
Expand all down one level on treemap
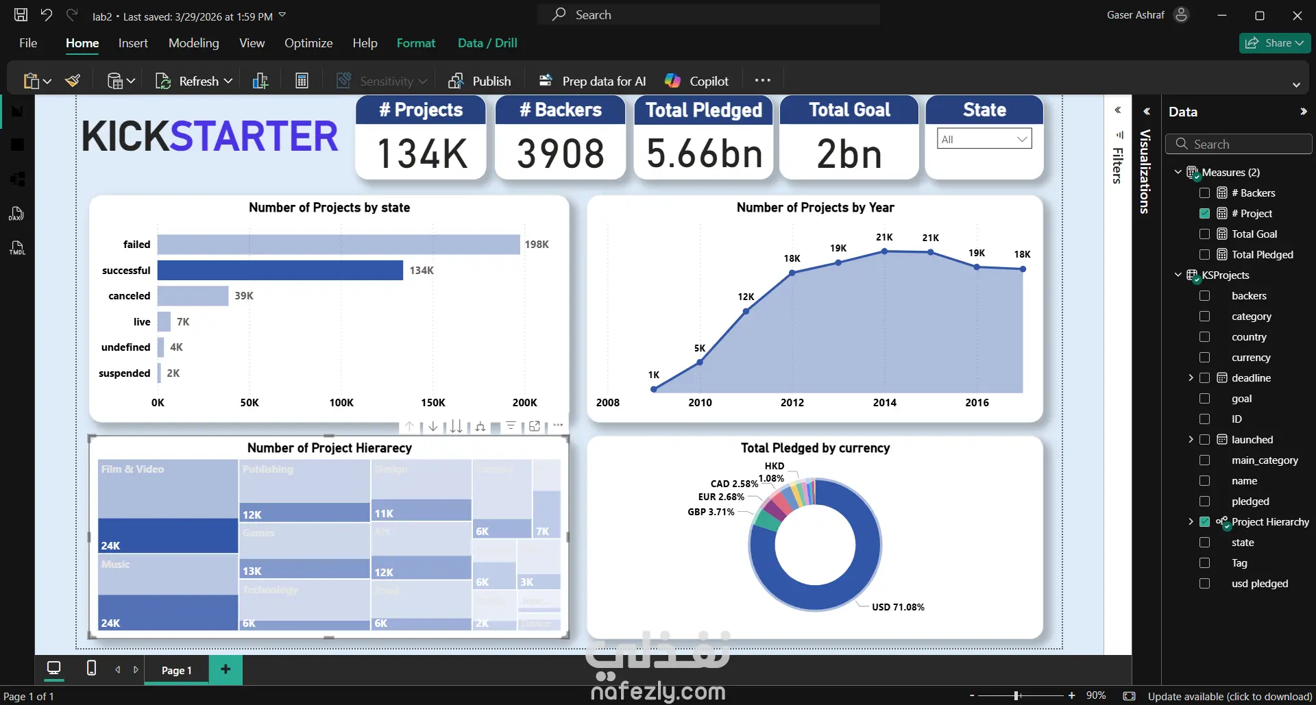pyautogui.click(x=480, y=426)
